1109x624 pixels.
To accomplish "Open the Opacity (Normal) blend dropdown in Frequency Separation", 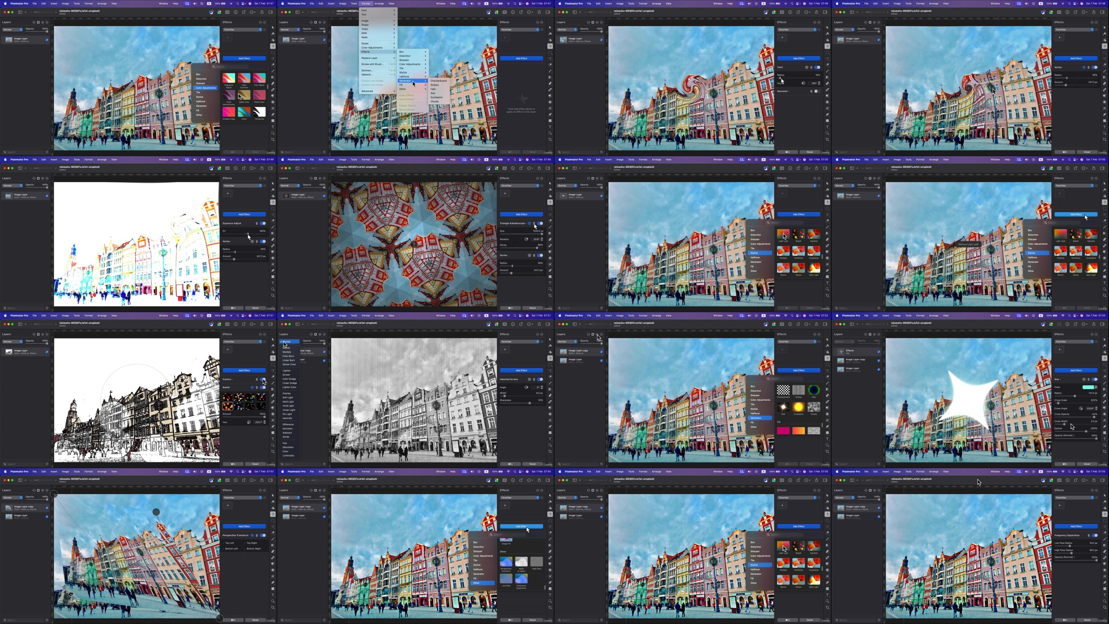I will pos(1065,557).
